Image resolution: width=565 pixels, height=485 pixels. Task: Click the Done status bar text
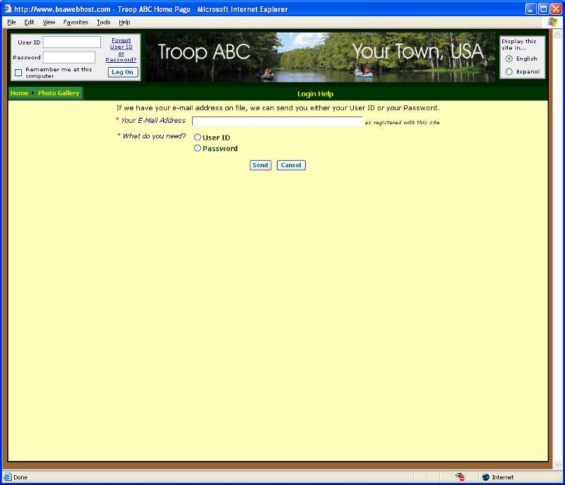click(x=20, y=477)
